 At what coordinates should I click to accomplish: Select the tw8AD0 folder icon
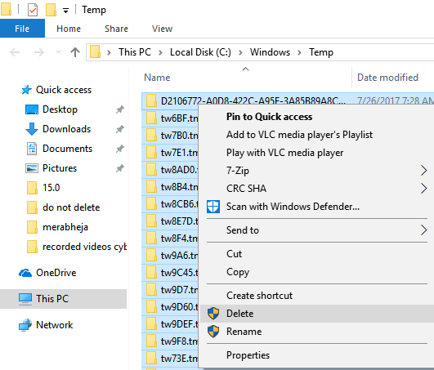tap(151, 169)
